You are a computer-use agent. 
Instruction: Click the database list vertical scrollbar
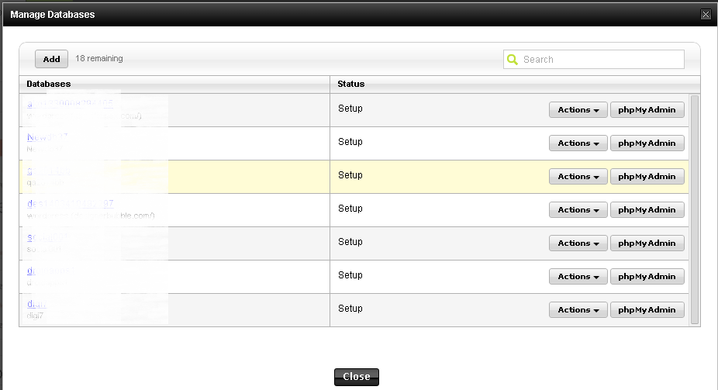point(695,209)
